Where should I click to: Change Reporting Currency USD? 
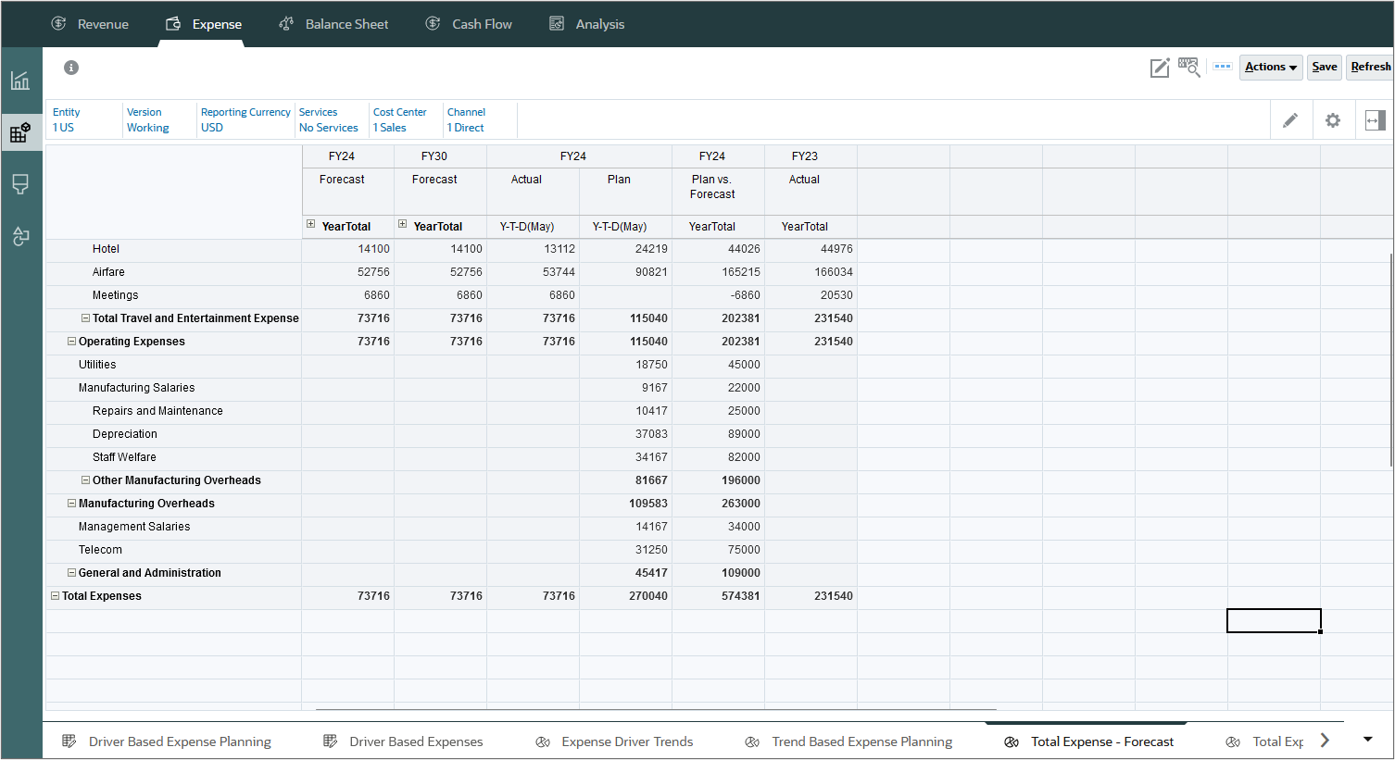(x=212, y=128)
